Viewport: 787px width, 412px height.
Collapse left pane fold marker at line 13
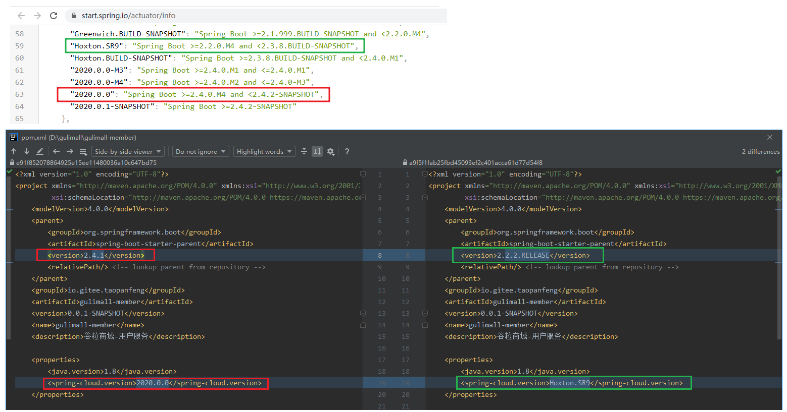(x=363, y=313)
